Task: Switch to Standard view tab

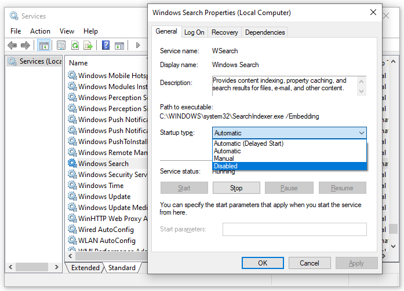Action: 122,268
